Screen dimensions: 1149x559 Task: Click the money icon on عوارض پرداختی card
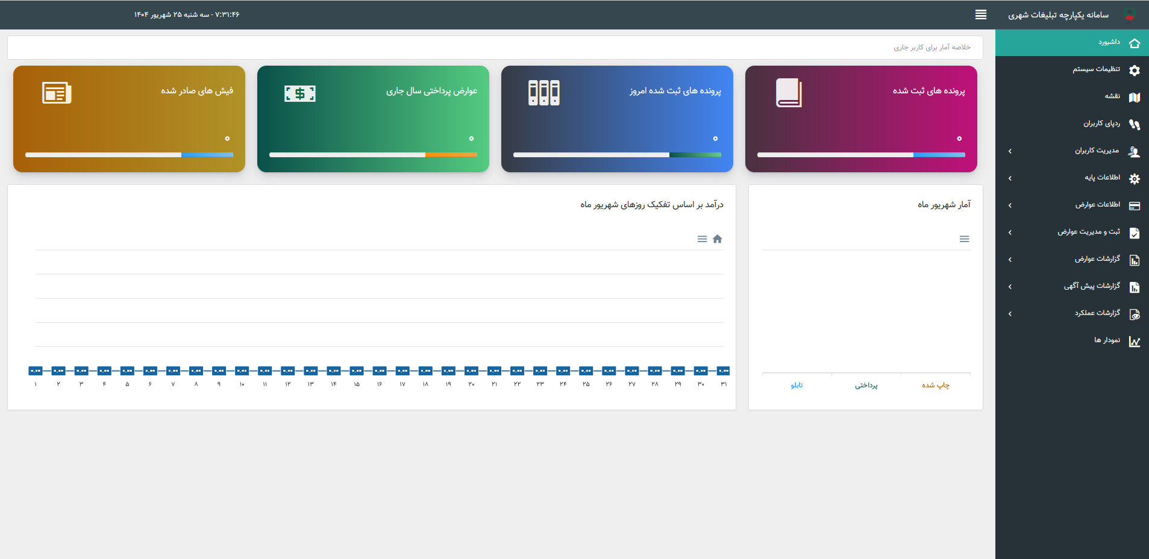[299, 93]
